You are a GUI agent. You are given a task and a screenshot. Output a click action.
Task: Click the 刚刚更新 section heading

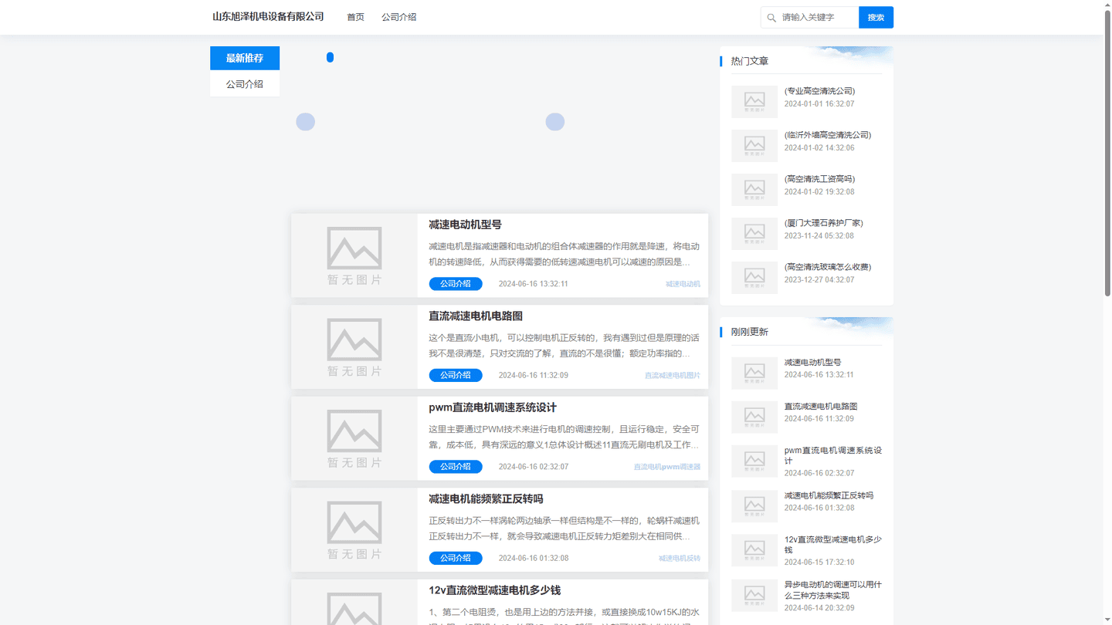[x=749, y=332]
